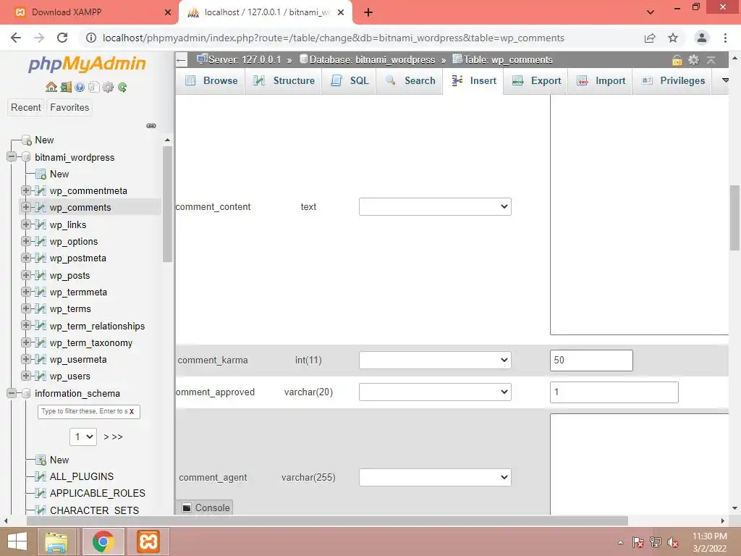This screenshot has height=556, width=741.
Task: Click the wp_links table icon
Action: [41, 224]
